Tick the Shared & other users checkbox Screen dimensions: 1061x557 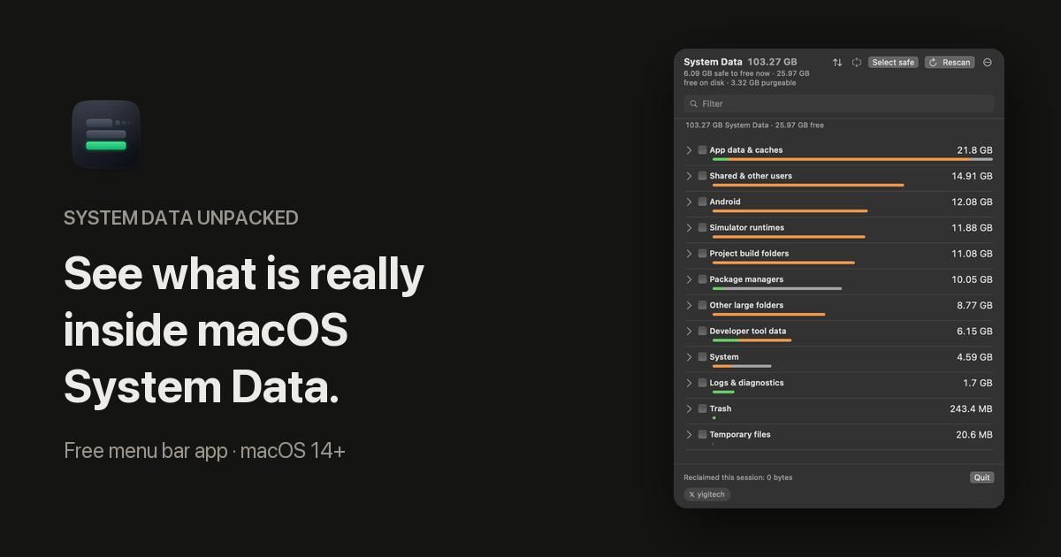(x=702, y=176)
